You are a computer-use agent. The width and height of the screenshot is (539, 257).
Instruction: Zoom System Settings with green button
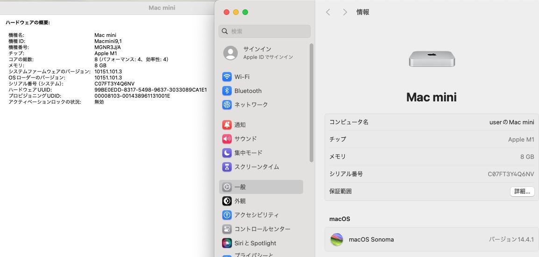click(x=245, y=12)
